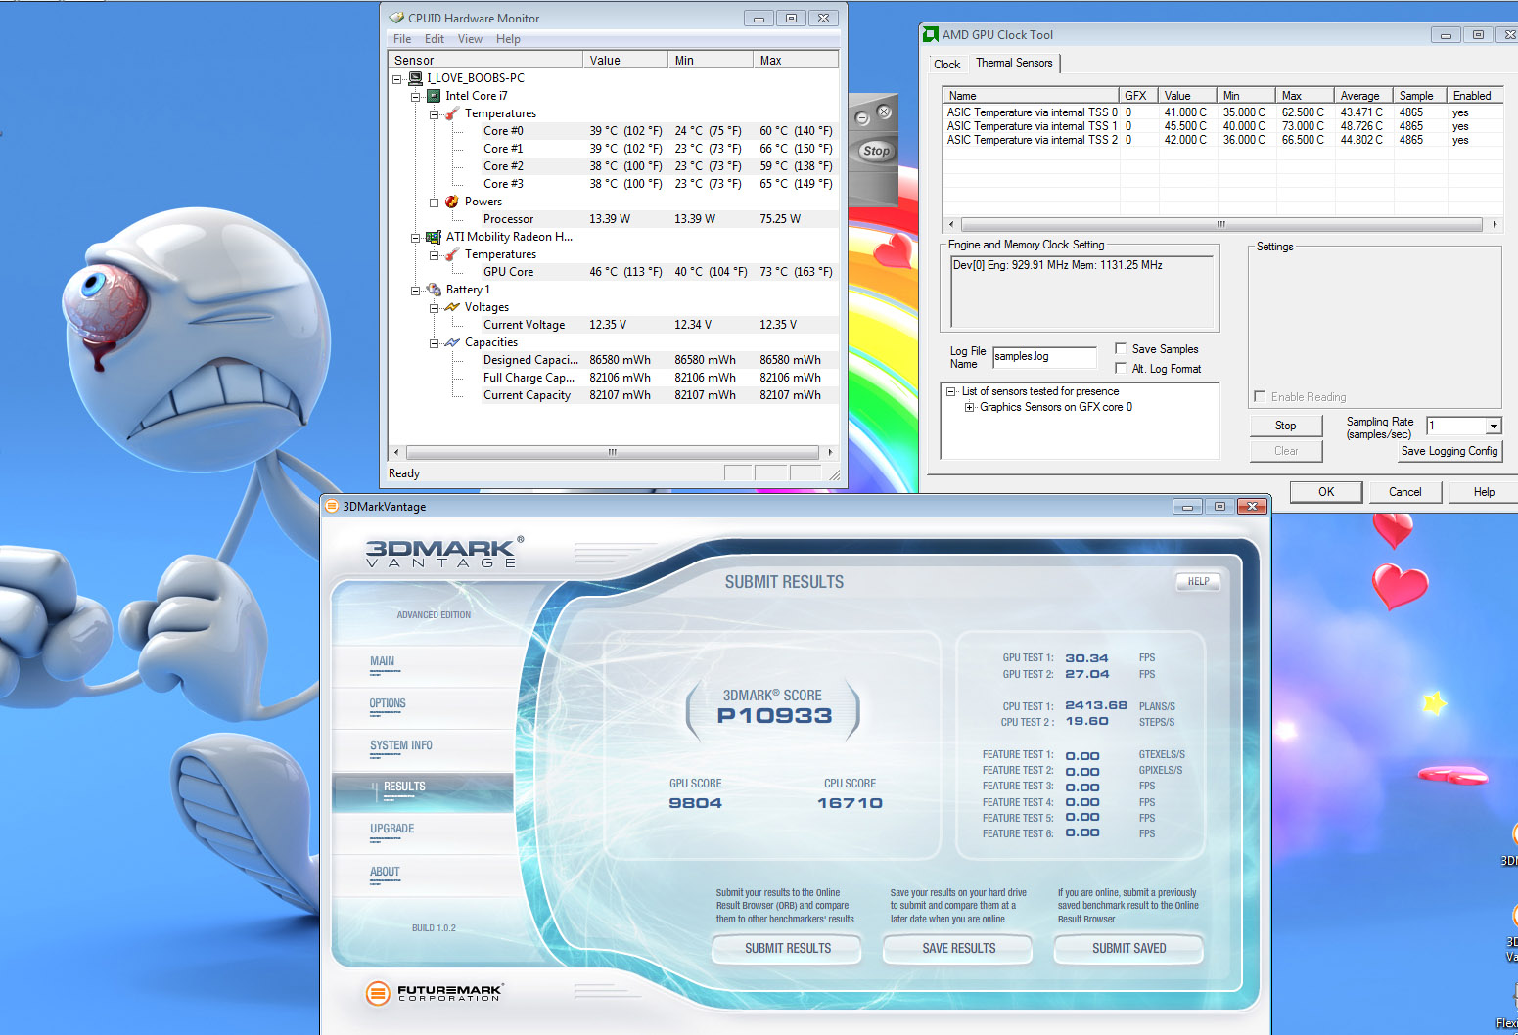Click the SUBMIT RESULTS button

coord(788,948)
